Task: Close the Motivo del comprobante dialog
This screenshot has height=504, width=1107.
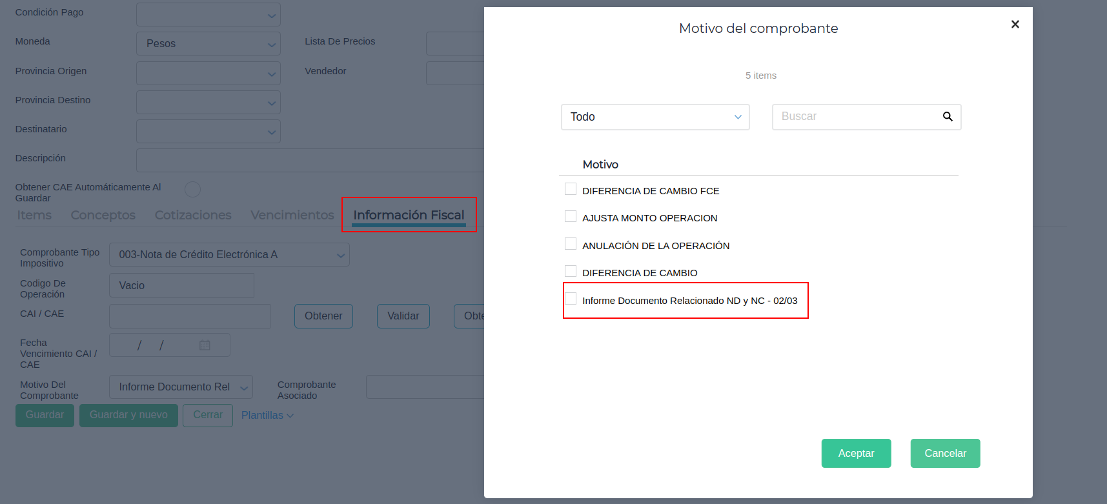Action: [1015, 25]
